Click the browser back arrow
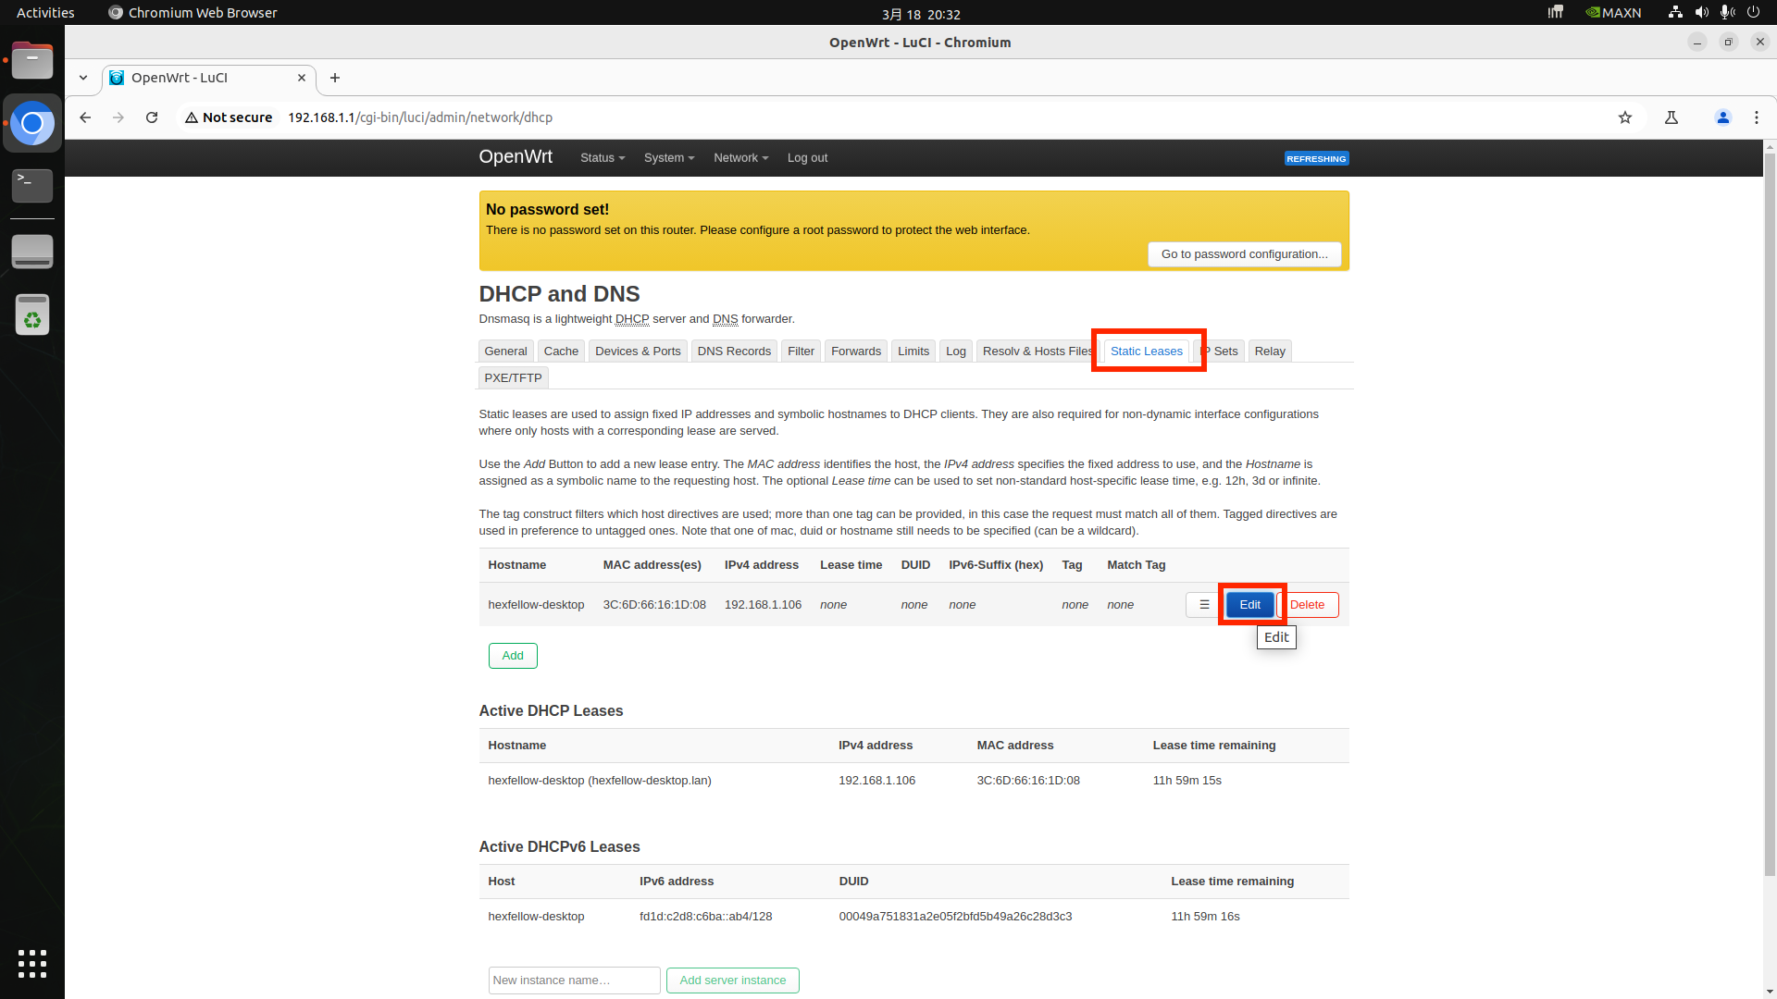 [85, 117]
